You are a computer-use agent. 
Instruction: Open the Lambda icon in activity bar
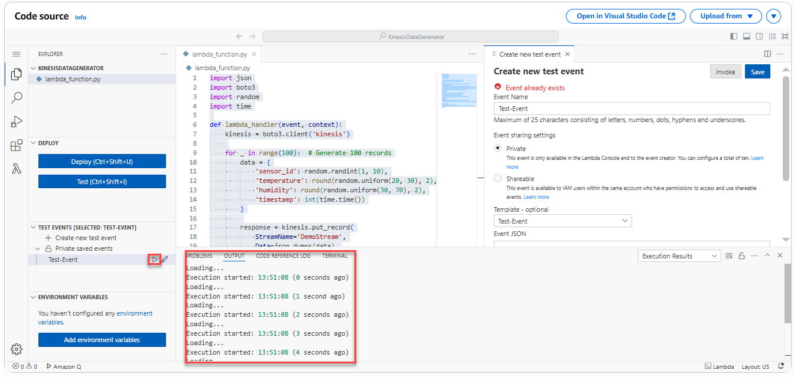17,169
